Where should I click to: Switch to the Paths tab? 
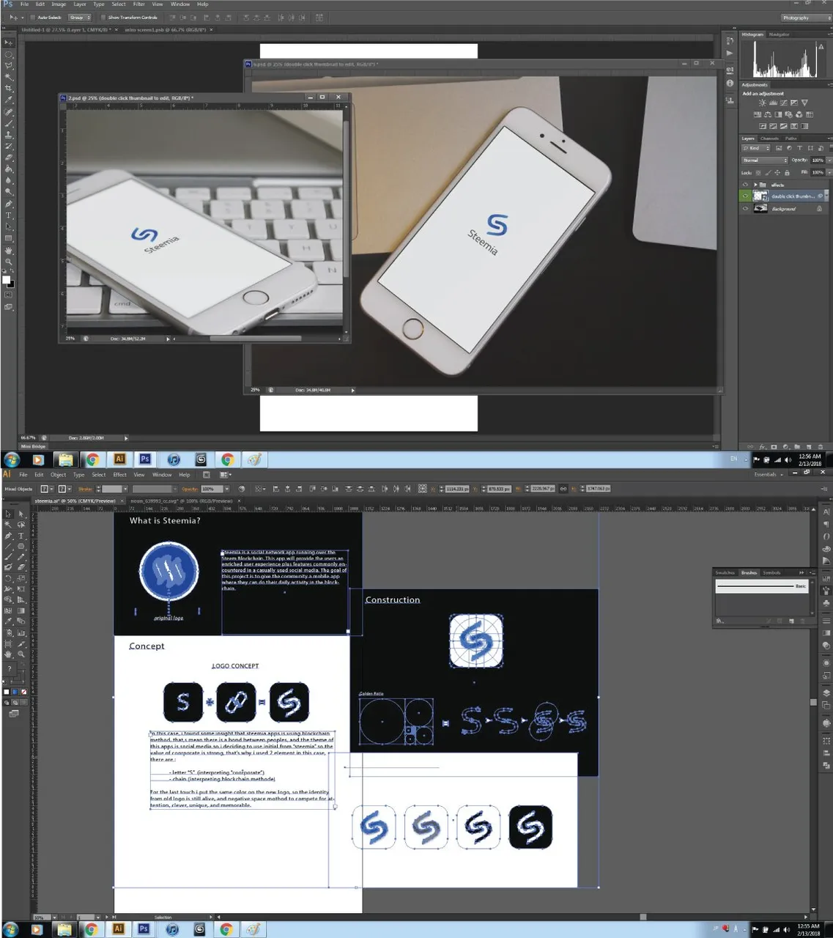[791, 139]
